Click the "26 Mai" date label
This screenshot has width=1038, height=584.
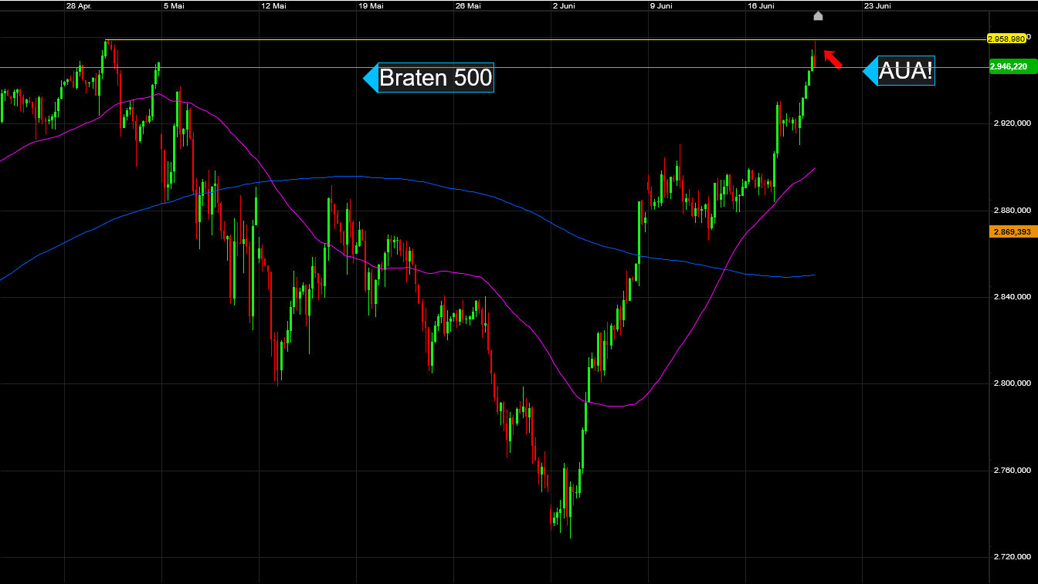click(468, 5)
